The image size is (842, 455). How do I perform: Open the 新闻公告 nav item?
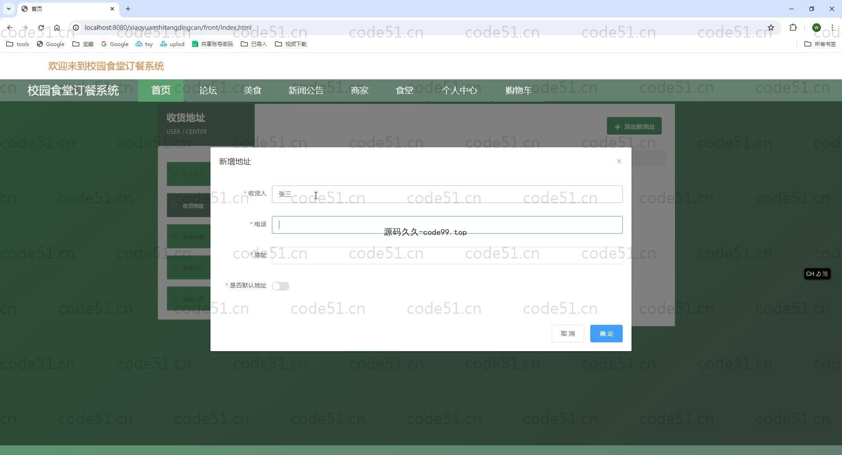(x=306, y=90)
